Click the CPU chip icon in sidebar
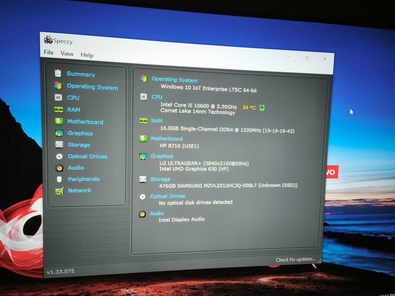Image resolution: width=395 pixels, height=296 pixels. click(58, 97)
